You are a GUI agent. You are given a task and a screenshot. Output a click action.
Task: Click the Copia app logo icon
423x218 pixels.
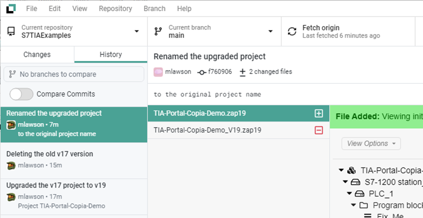pyautogui.click(x=11, y=9)
